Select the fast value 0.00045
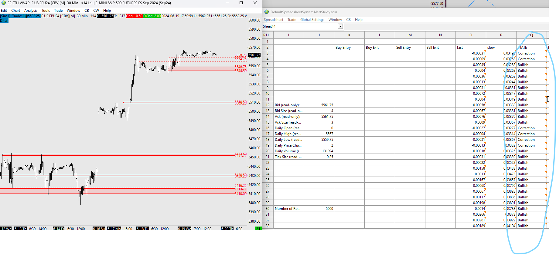 471,65
